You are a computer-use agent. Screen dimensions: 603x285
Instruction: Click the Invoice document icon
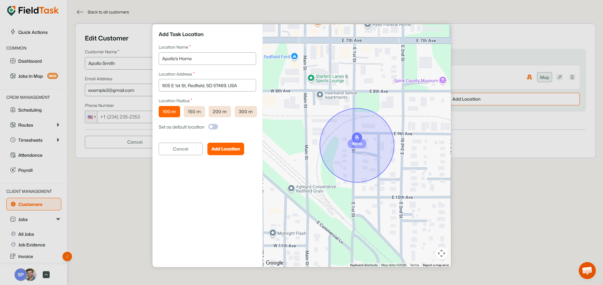pos(13,256)
